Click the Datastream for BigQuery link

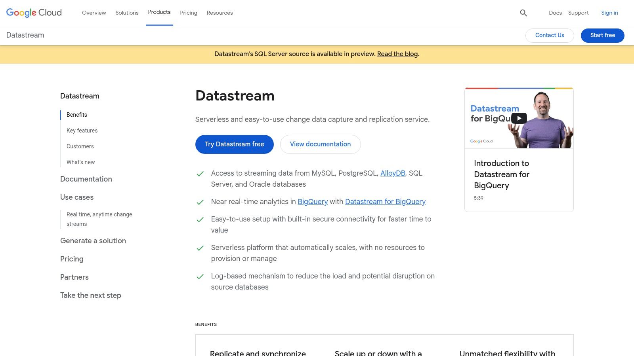pyautogui.click(x=385, y=201)
